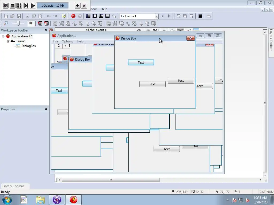Open the Event editor grid icon
The height and width of the screenshot is (205, 274).
[101, 16]
